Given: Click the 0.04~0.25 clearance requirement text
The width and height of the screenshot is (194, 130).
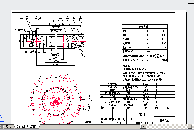Looking at the screenshot, I should [x=140, y=76].
